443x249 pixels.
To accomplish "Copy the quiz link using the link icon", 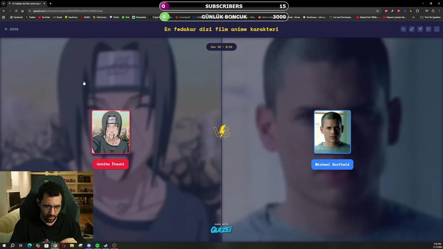I will click(x=412, y=29).
